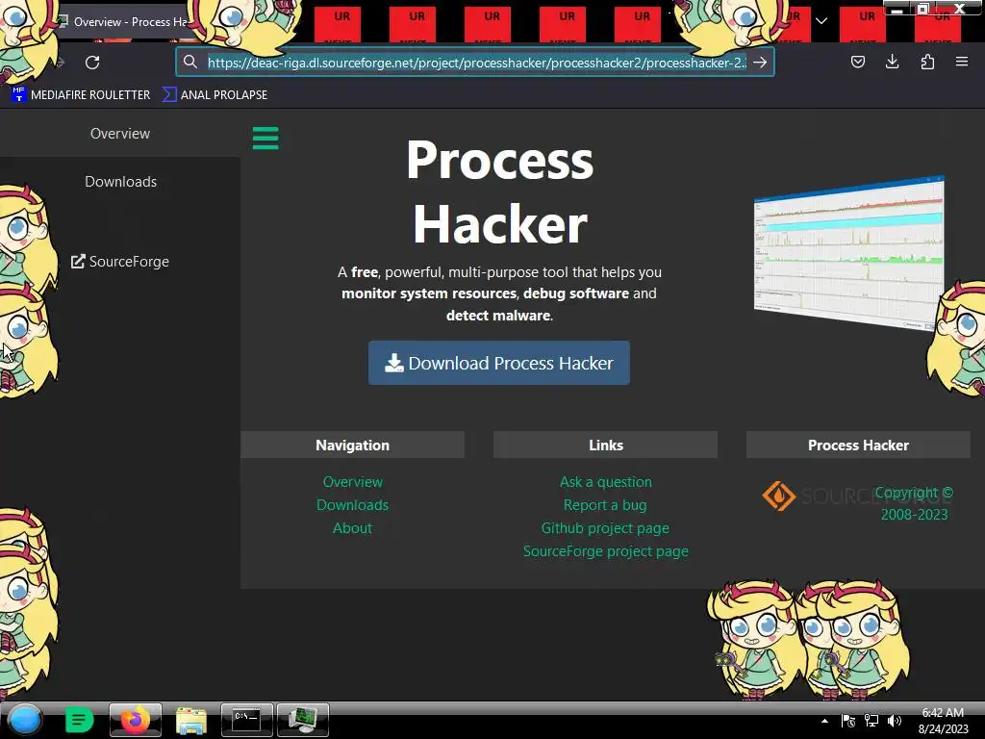Screen dimensions: 985x739
Task: Click the MEDIAFIRE ROULETTER bookmark icon
Action: 18,94
